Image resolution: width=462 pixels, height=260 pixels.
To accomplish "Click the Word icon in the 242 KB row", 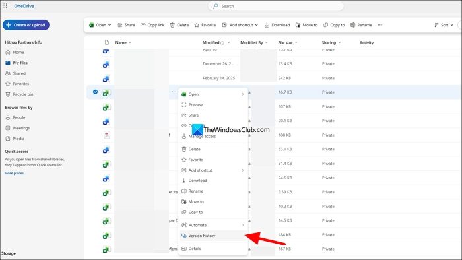I will (106, 79).
